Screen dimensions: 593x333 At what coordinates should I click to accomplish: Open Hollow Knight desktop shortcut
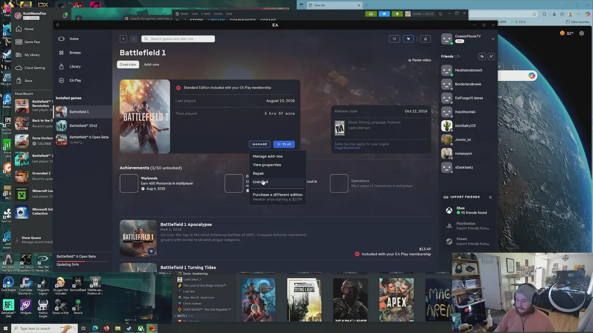(43, 308)
